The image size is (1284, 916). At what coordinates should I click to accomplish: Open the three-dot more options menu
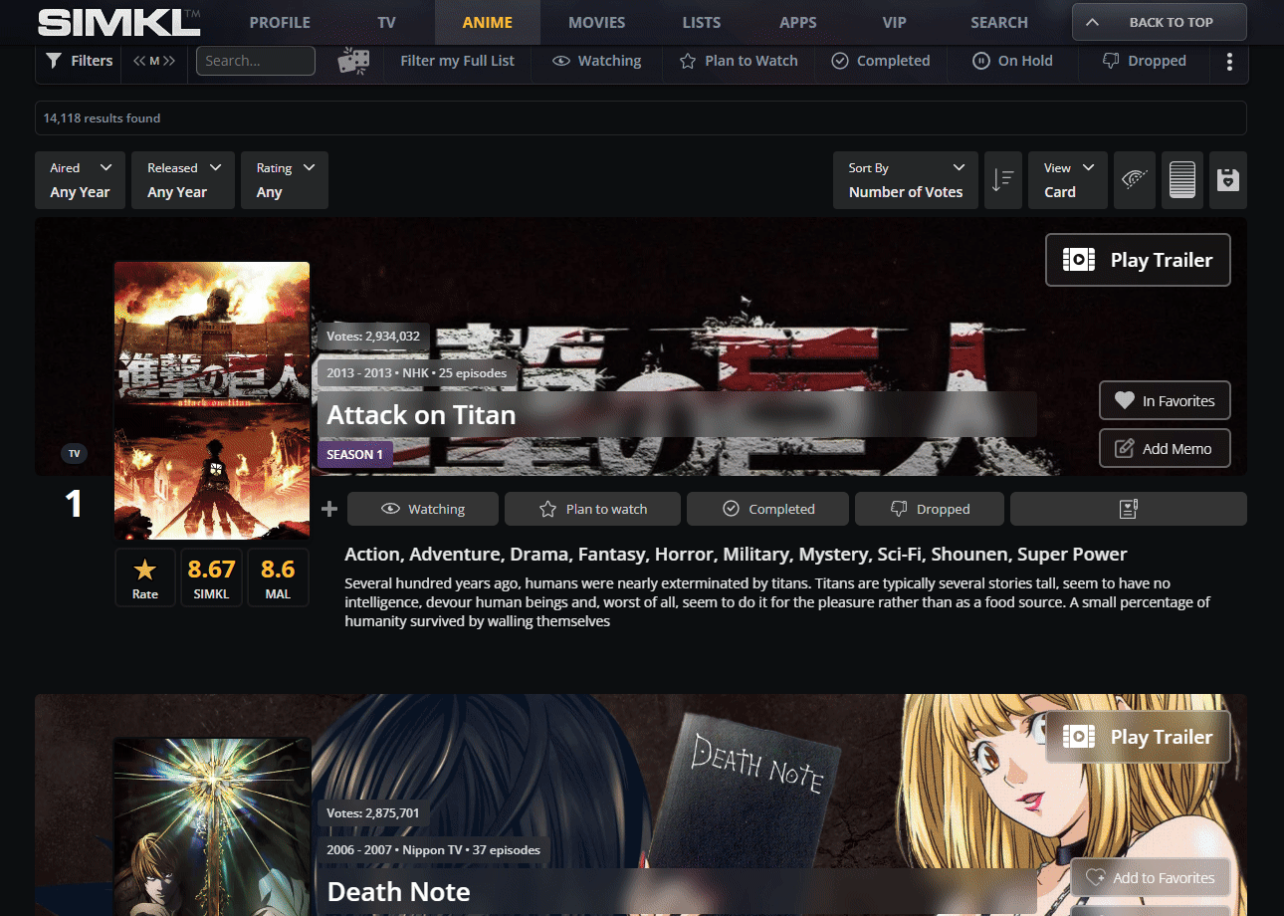click(1229, 61)
